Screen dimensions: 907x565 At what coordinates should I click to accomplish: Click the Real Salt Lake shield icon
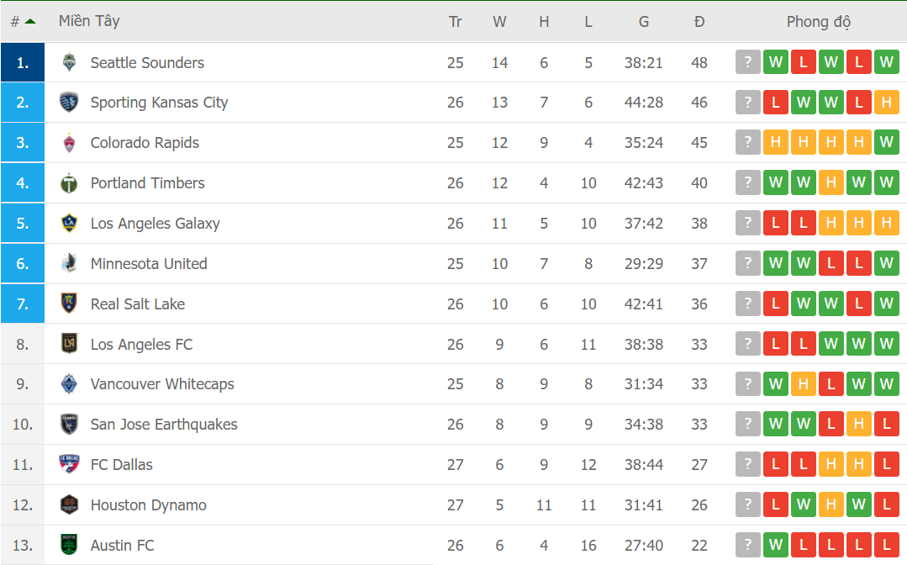(69, 304)
